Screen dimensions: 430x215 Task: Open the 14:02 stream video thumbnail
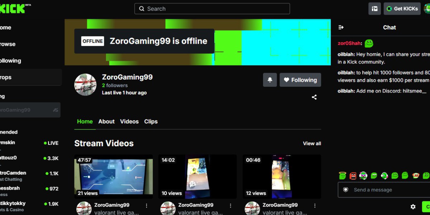tap(197, 177)
